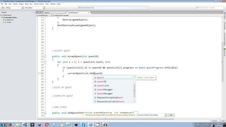Open the Properties side pad

pyautogui.click(x=225, y=26)
